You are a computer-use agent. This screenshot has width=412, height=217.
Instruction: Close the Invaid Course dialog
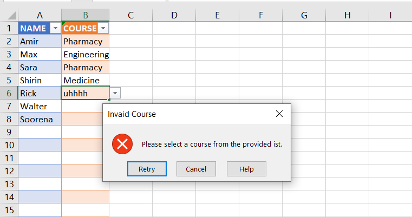(279, 114)
